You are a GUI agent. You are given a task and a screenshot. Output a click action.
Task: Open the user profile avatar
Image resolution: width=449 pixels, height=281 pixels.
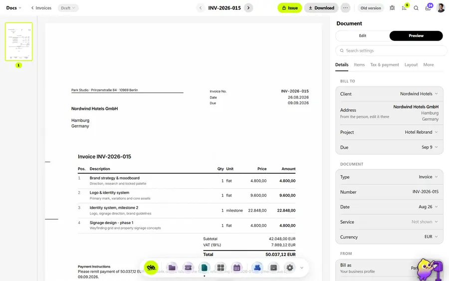tap(441, 8)
